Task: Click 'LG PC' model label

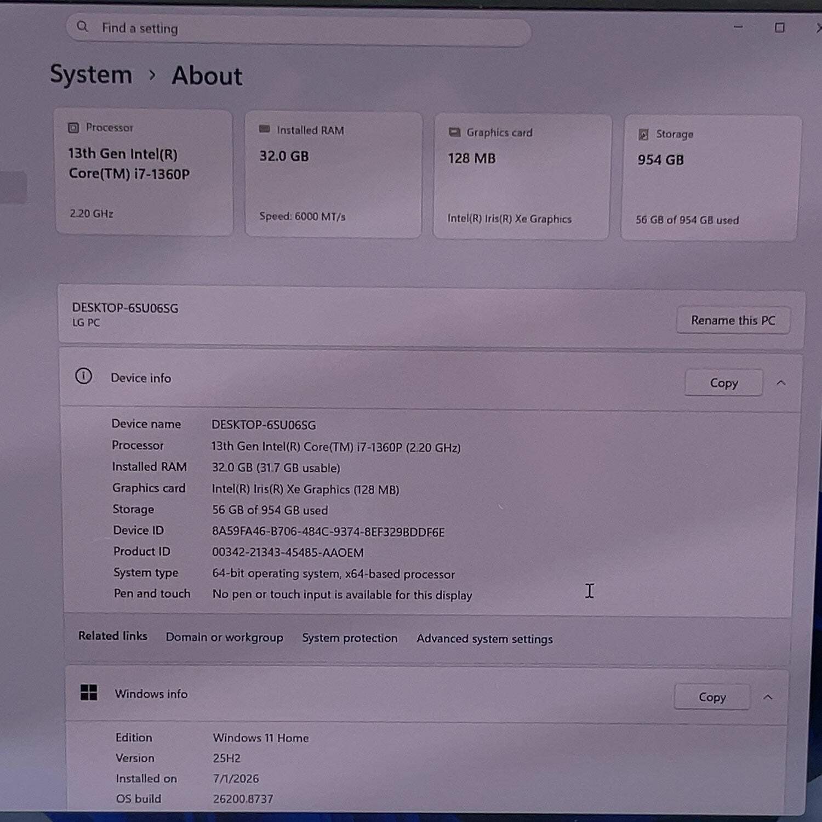Action: [x=86, y=323]
